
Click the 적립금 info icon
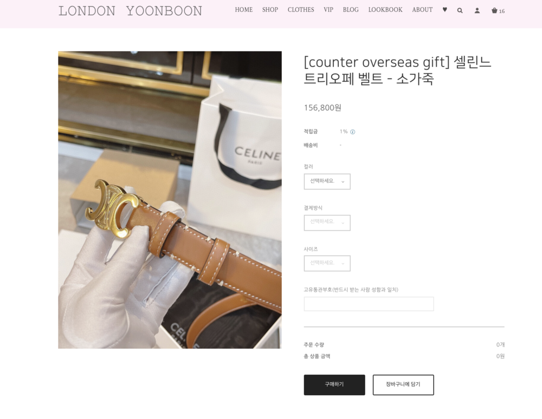pos(353,132)
